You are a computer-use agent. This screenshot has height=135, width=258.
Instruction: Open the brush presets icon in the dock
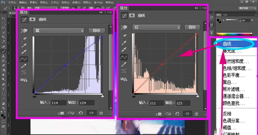(212, 32)
